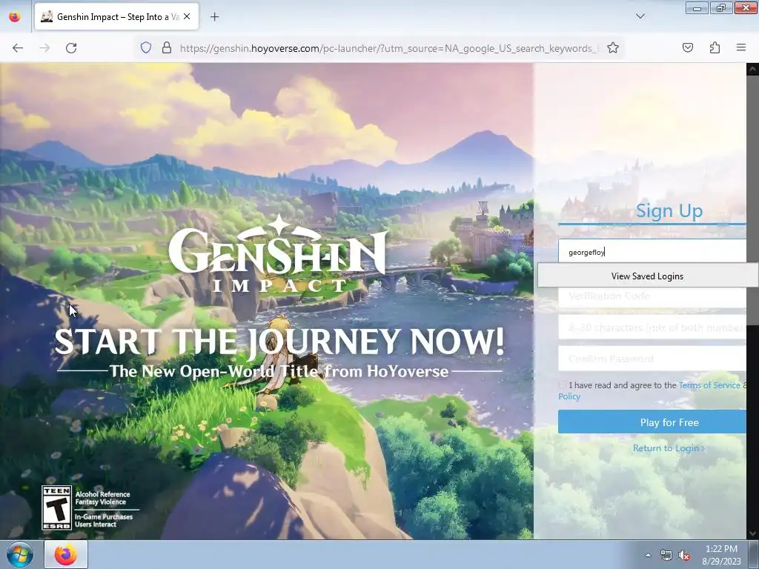
Task: Click the In-Game Purchases rating text
Action: pos(104,516)
